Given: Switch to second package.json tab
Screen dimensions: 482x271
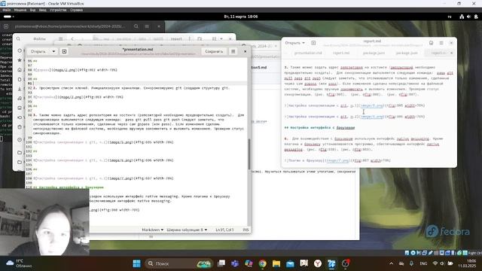Looking at the screenshot, I should point(407,53).
